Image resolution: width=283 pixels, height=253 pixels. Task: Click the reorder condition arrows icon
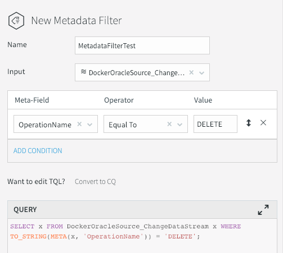tap(249, 123)
